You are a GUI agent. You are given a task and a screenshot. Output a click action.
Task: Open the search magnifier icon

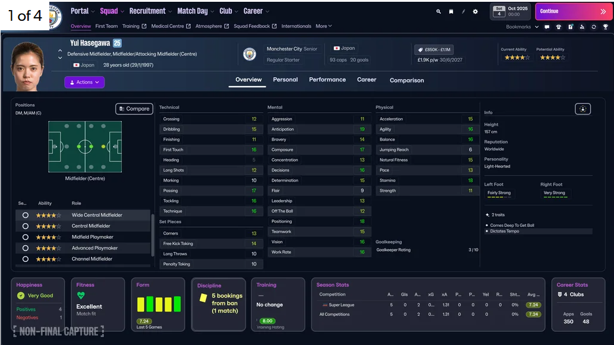point(438,12)
